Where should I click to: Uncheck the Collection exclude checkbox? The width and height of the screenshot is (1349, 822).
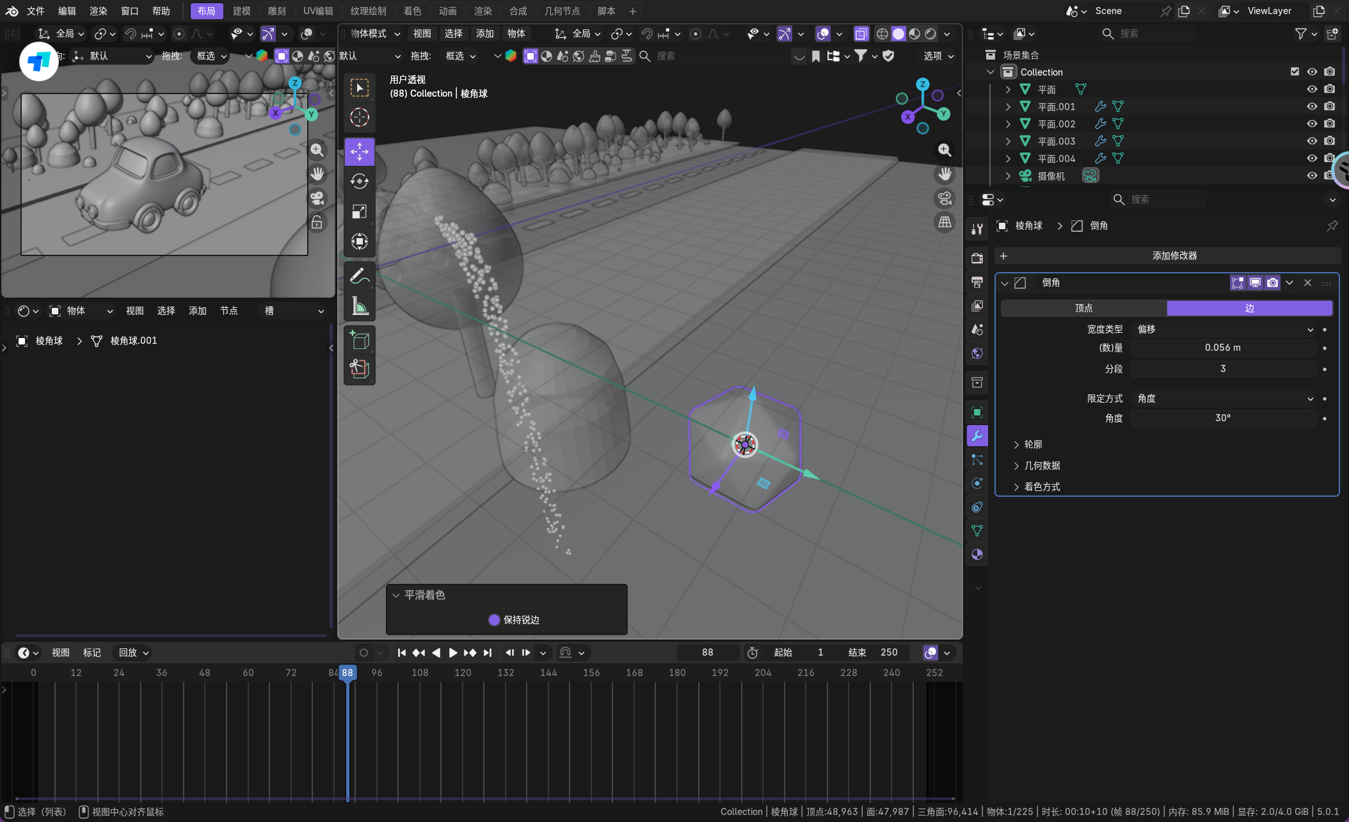pyautogui.click(x=1295, y=72)
